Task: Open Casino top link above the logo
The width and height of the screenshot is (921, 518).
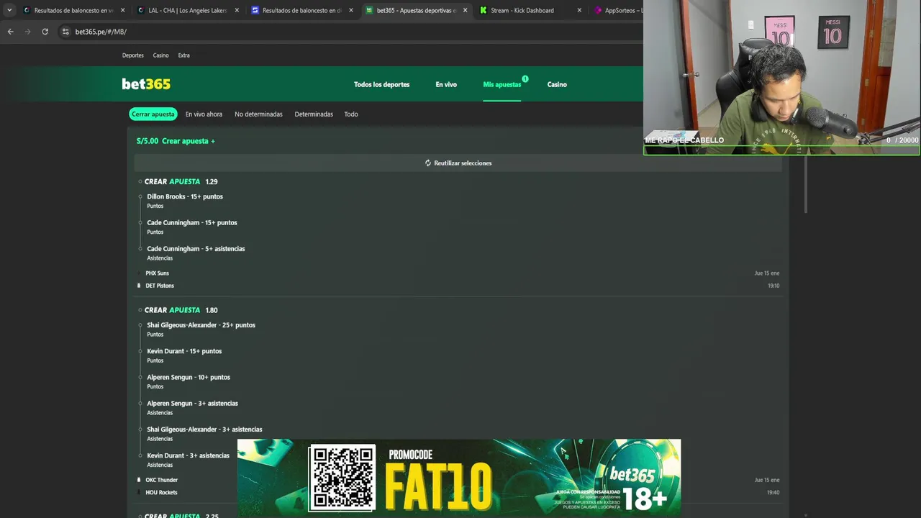Action: tap(160, 55)
